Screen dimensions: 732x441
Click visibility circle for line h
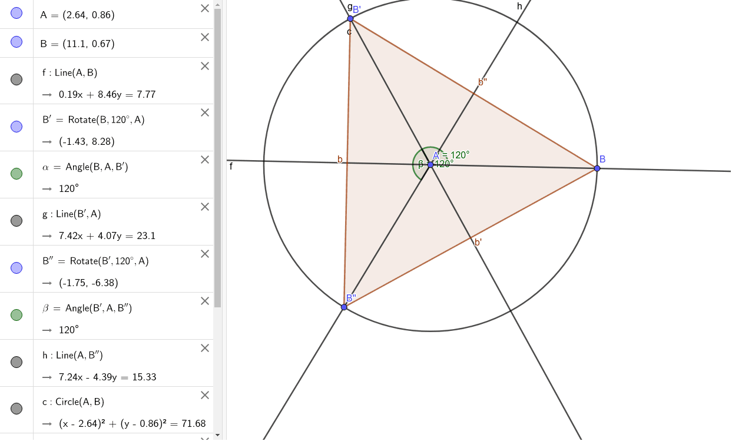[16, 361]
